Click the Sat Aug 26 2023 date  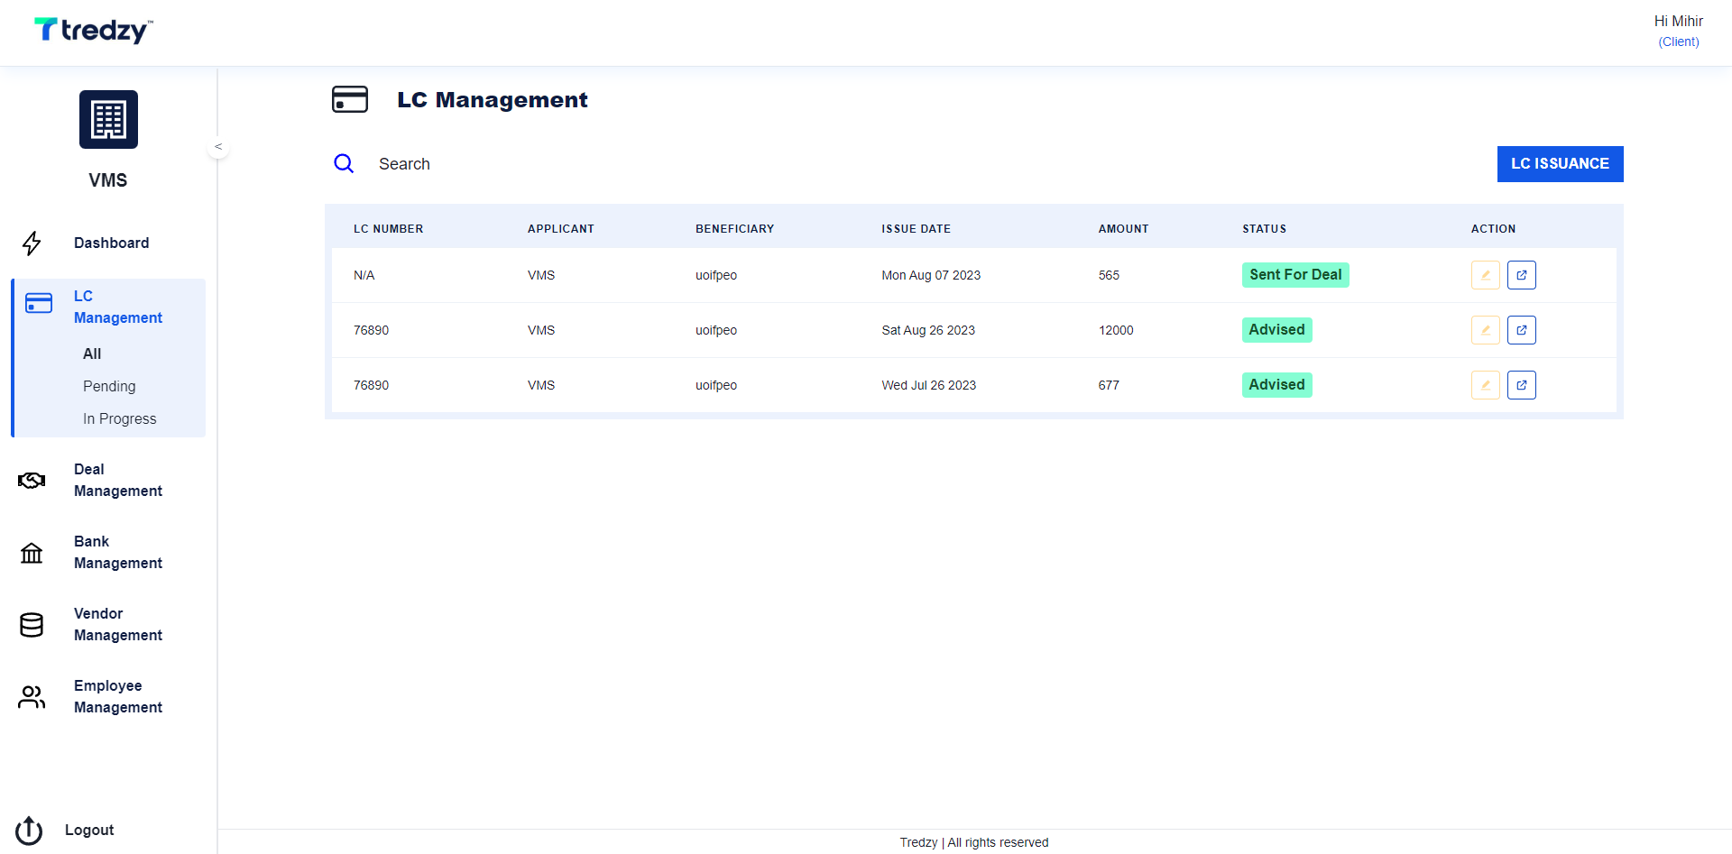click(x=928, y=331)
